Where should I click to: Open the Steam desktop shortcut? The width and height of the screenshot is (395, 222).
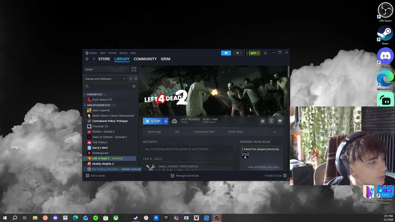click(385, 35)
